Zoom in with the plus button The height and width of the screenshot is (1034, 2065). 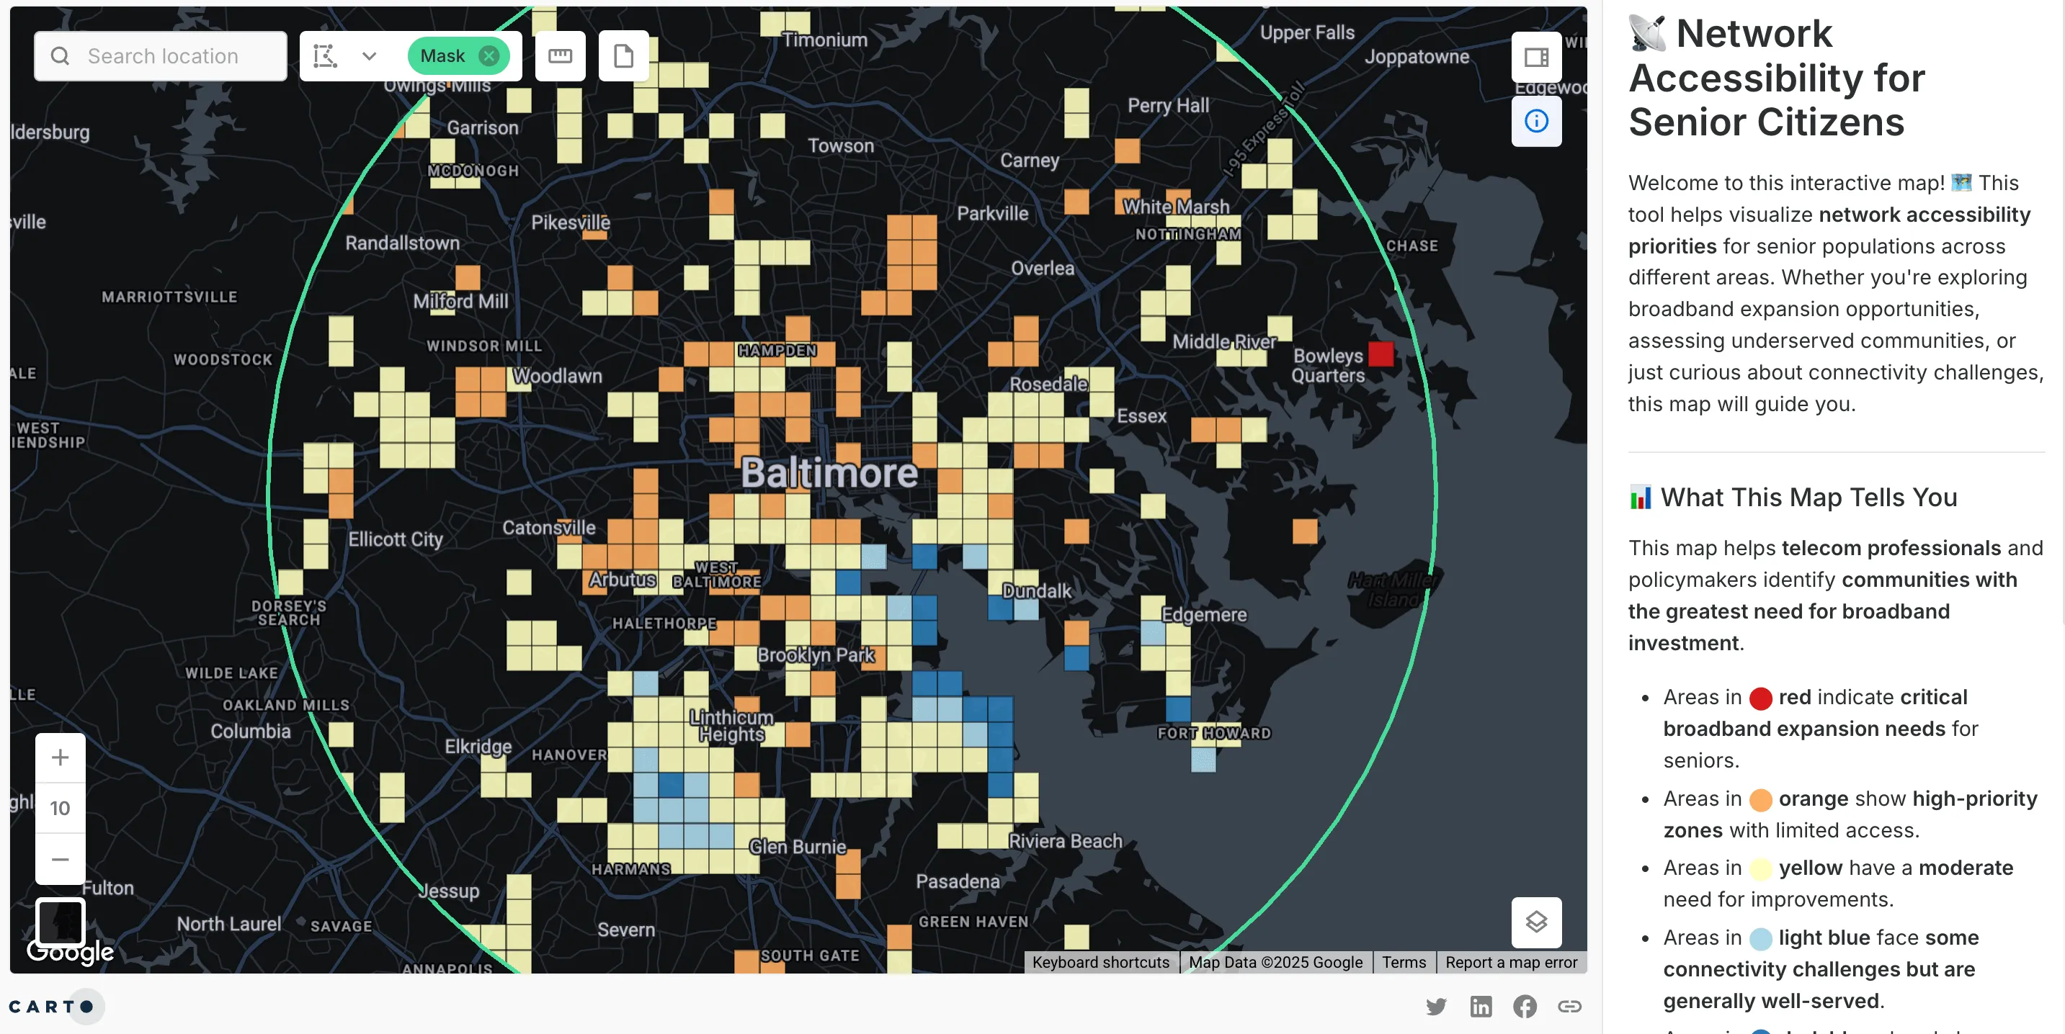(60, 757)
